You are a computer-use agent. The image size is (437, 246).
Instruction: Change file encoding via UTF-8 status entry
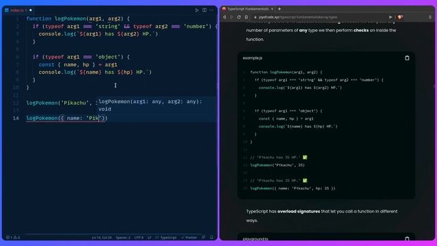coord(139,238)
